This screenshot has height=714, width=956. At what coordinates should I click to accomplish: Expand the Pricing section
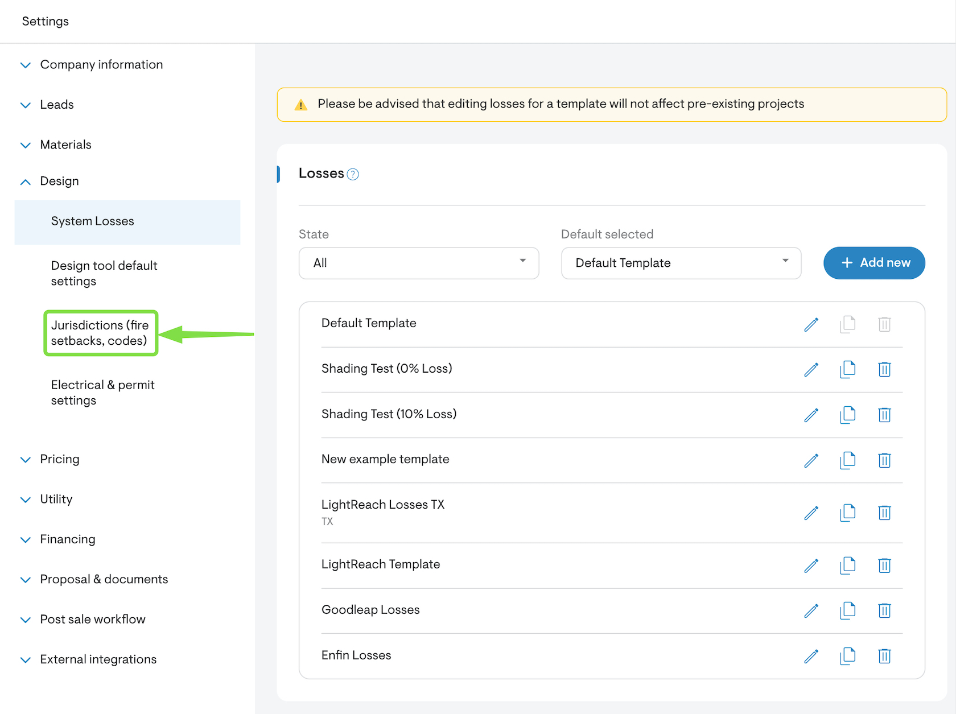[x=59, y=459]
